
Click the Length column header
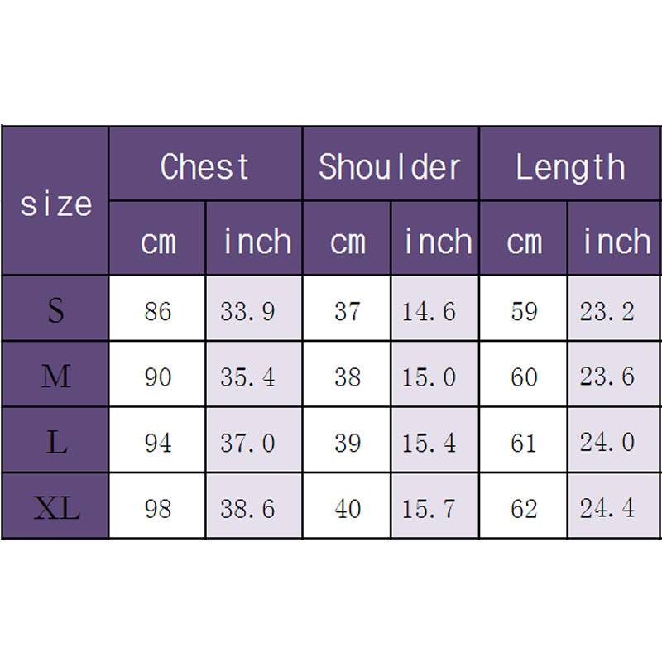[570, 166]
